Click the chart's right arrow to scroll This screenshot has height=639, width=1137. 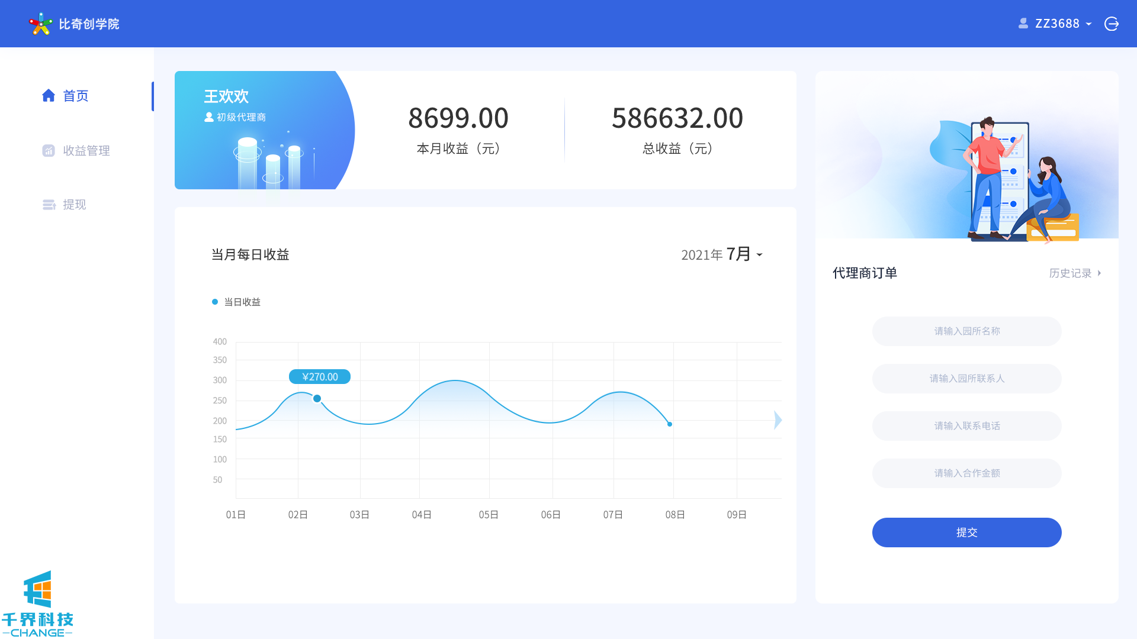(x=778, y=420)
